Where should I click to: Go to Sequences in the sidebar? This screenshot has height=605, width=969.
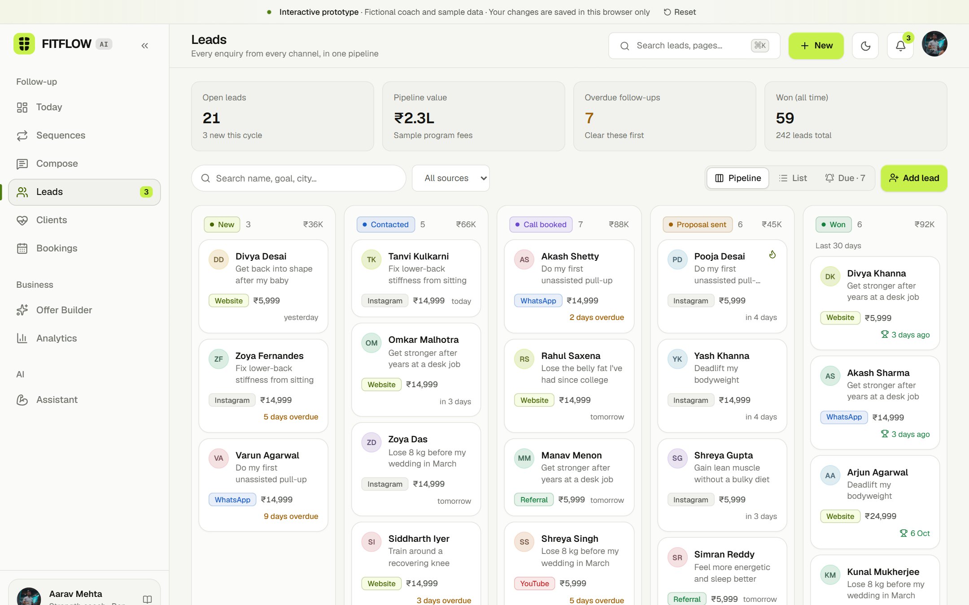[84, 135]
